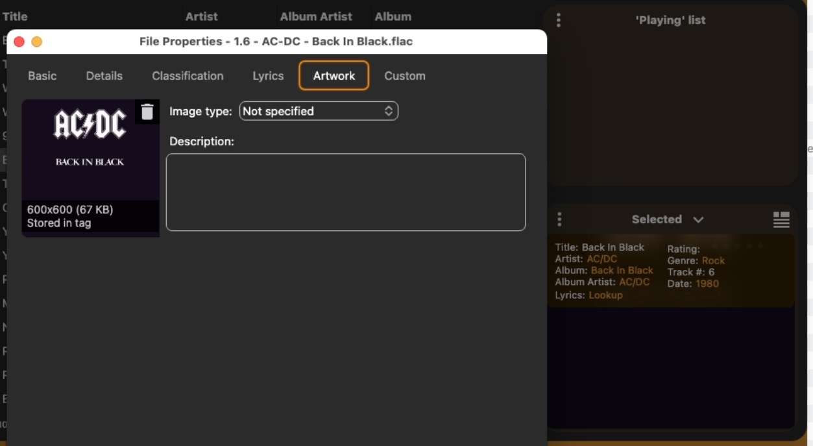Image resolution: width=813 pixels, height=446 pixels.
Task: Click the Lyrics Lookup link
Action: click(x=605, y=295)
